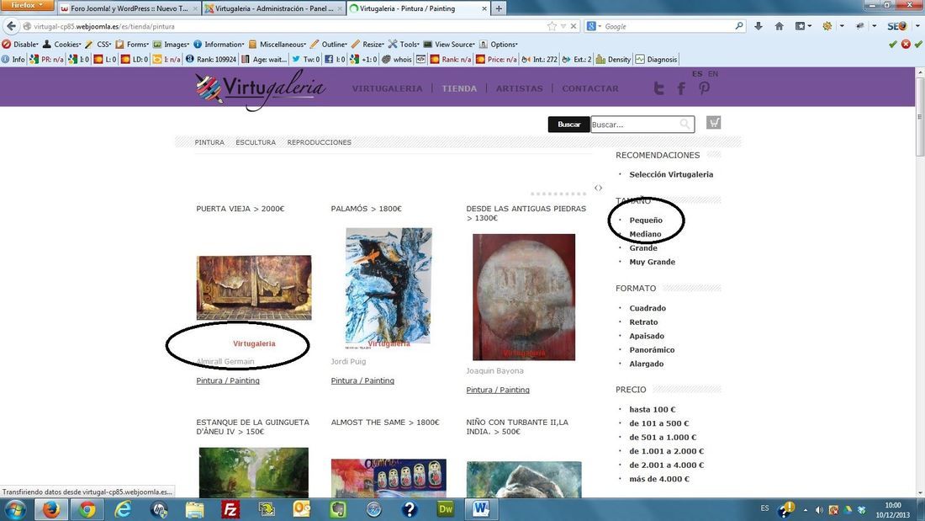This screenshot has width=925, height=521.
Task: Switch to Foro Joomla! y WordPress tab
Action: coord(129,8)
